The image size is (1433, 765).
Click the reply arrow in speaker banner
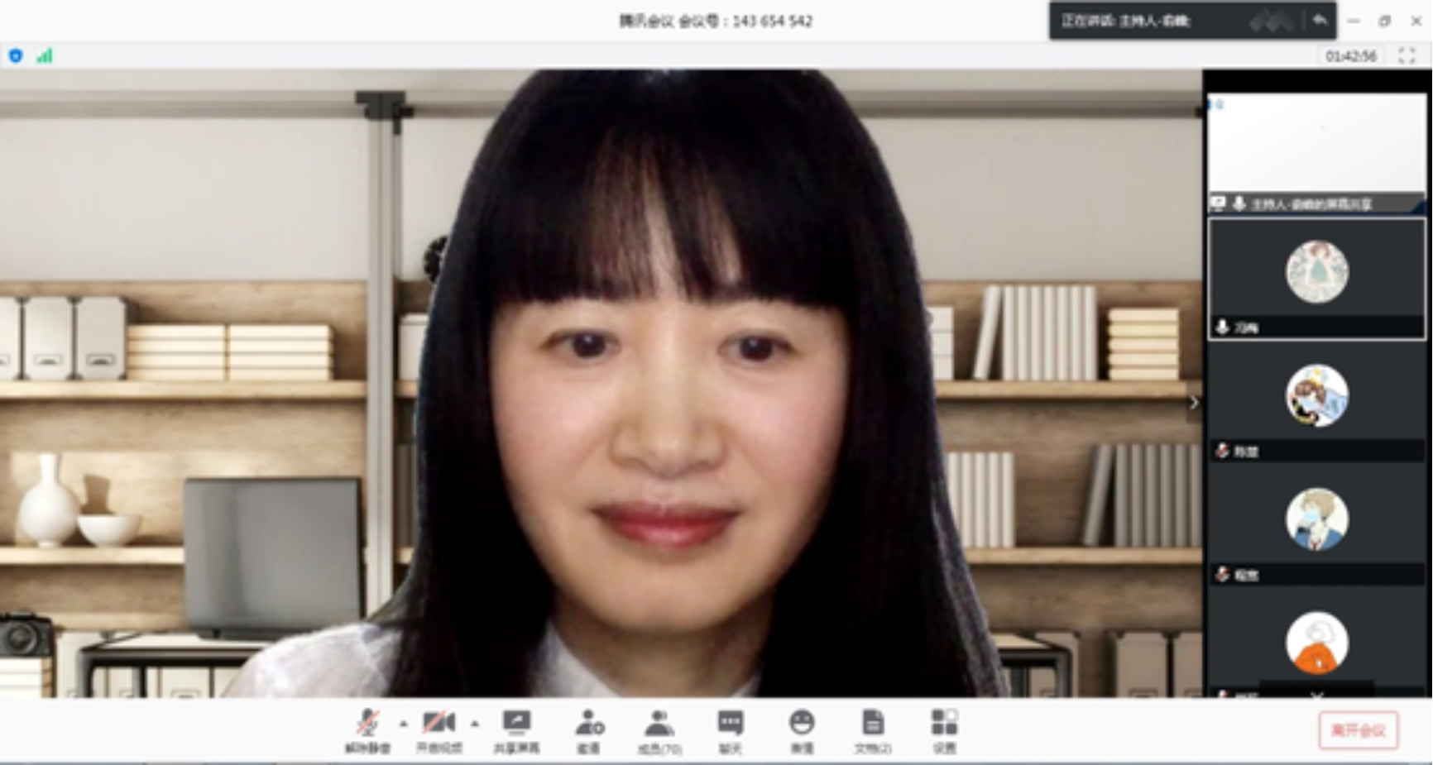(1320, 21)
